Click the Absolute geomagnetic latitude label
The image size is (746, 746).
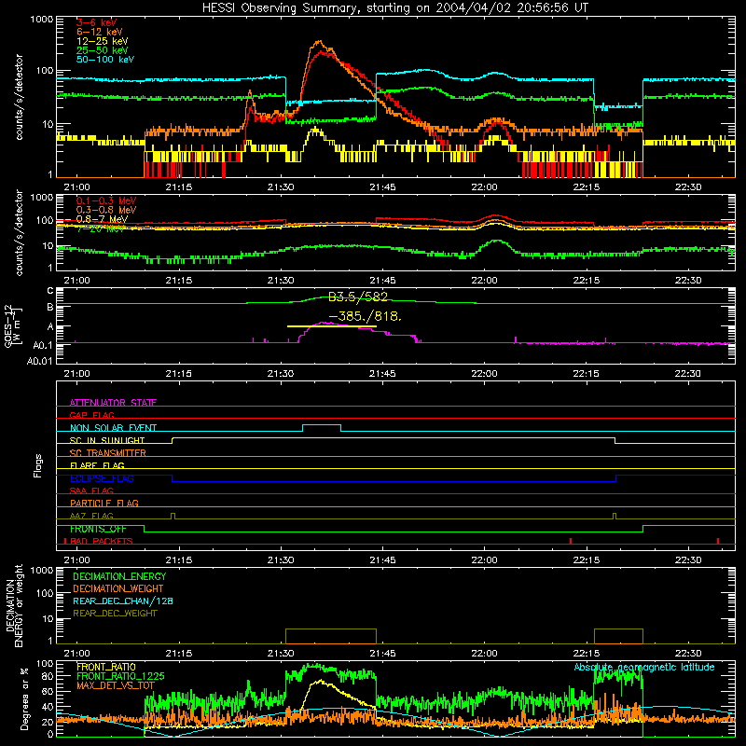[644, 667]
